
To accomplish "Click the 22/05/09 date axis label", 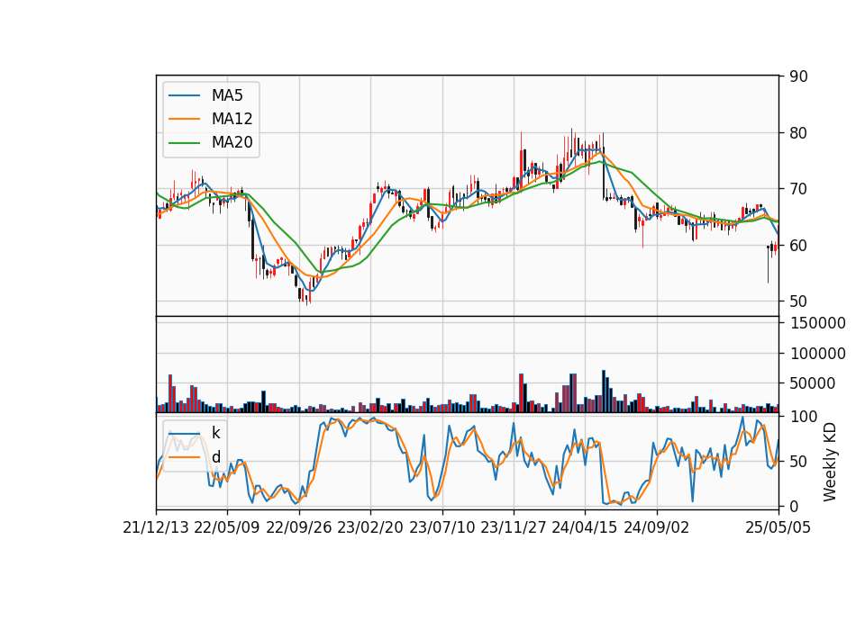I will (227, 528).
